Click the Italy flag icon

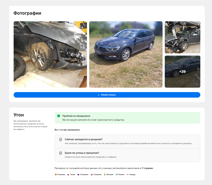coord(116,174)
